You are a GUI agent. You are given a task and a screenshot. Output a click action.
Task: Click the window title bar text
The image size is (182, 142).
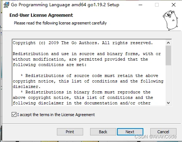pyautogui.click(x=65, y=5)
